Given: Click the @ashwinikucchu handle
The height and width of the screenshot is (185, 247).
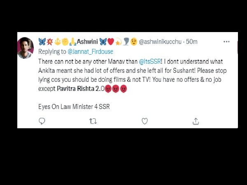Looking at the screenshot, I should tap(160, 42).
